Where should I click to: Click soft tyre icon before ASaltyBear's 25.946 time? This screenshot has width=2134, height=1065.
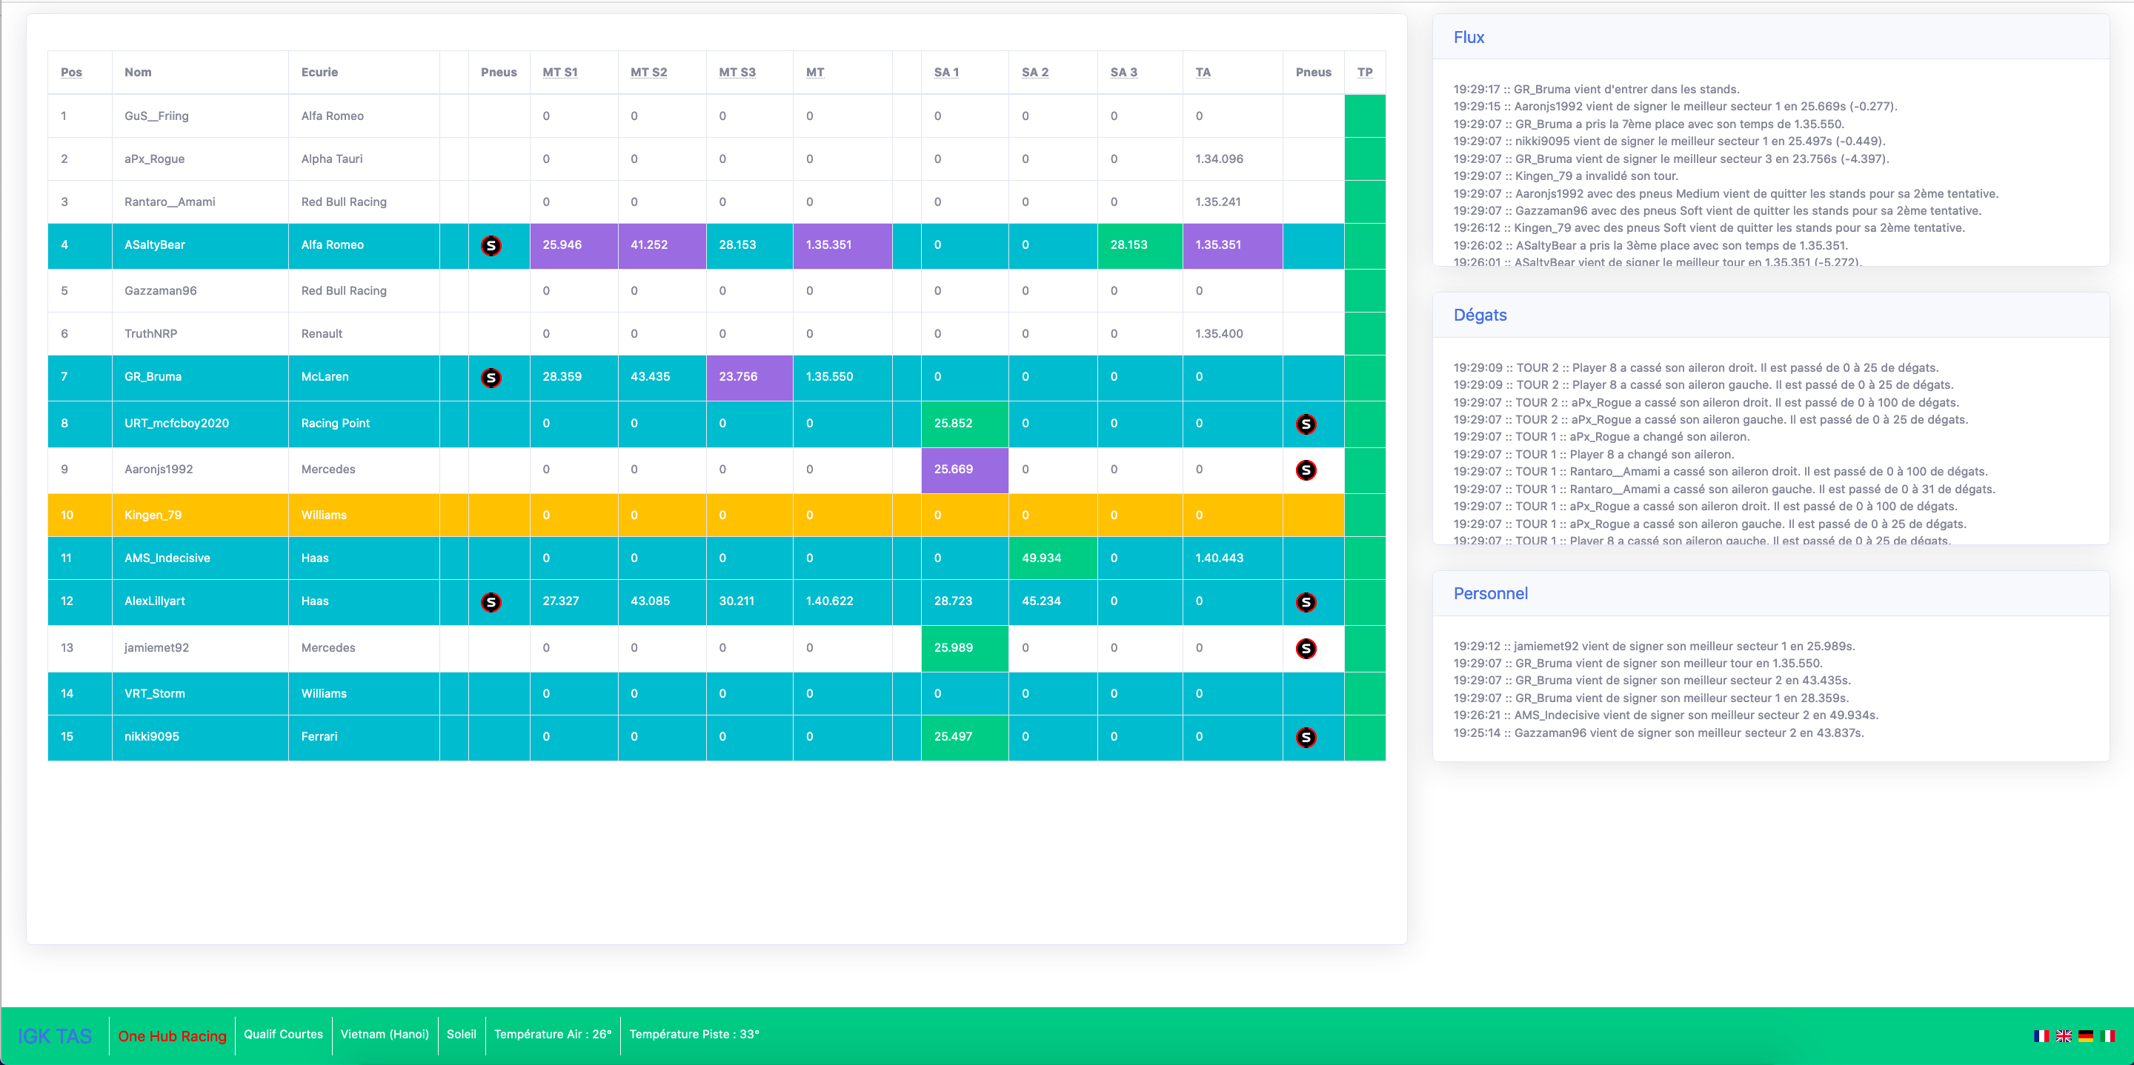pos(491,245)
